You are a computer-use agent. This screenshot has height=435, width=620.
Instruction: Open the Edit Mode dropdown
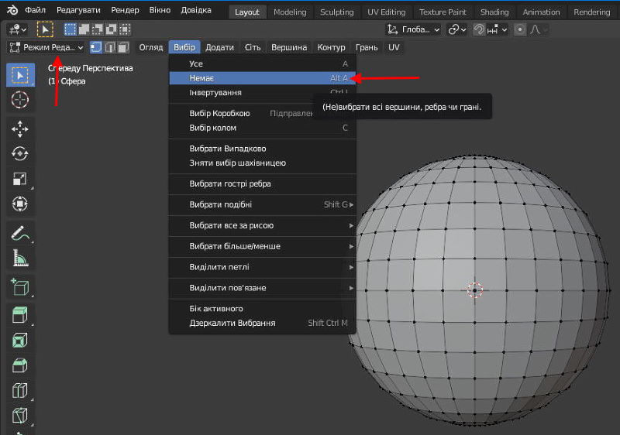point(46,47)
